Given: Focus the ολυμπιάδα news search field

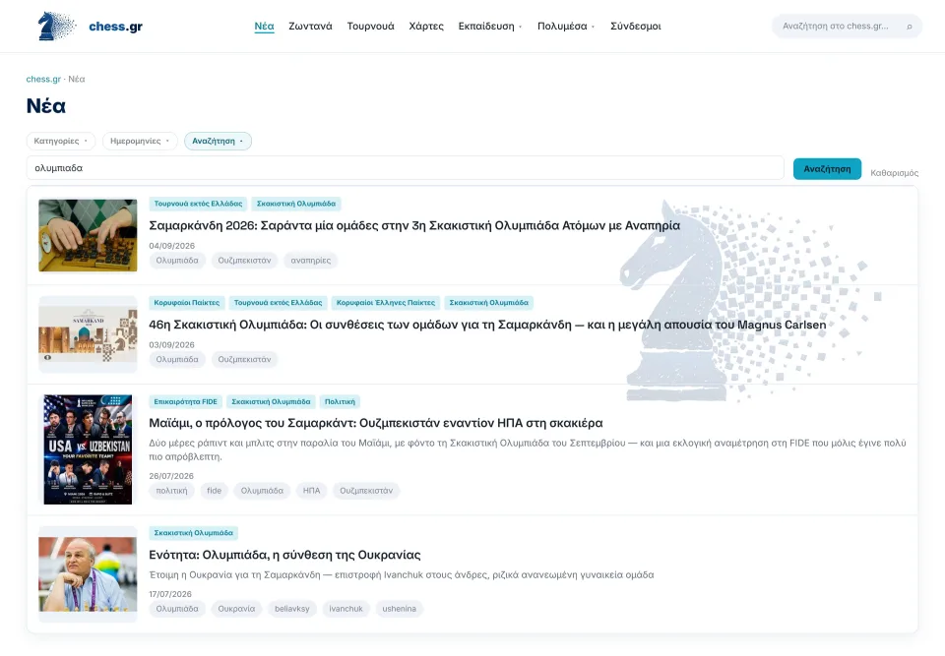Looking at the screenshot, I should point(405,168).
